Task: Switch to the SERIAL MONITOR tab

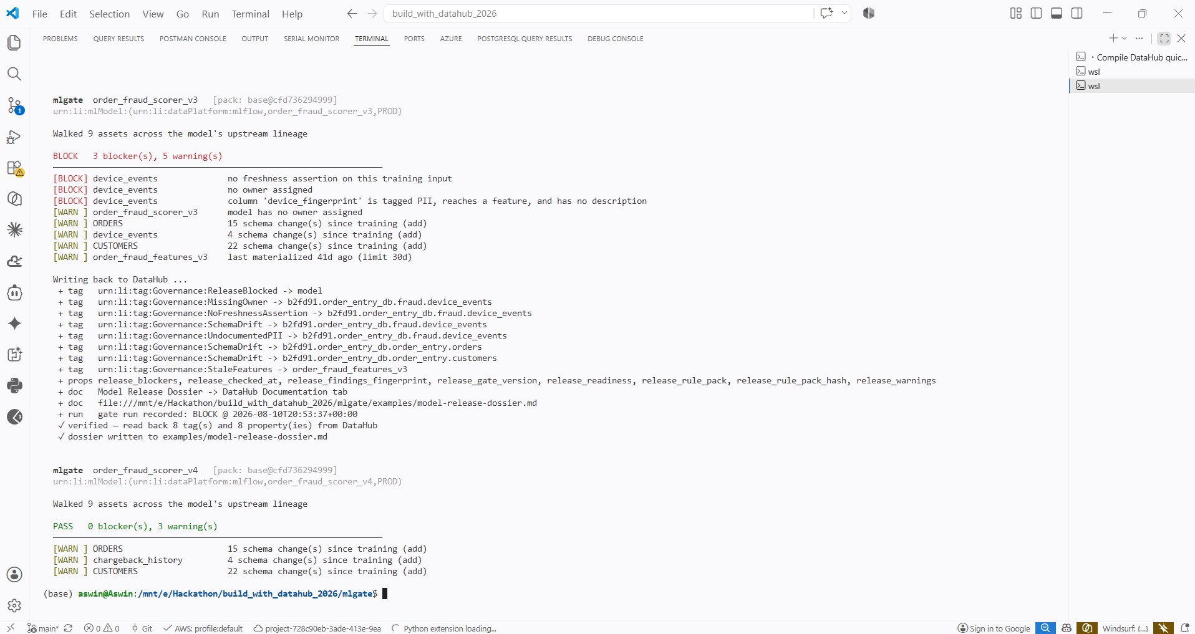Action: [312, 39]
